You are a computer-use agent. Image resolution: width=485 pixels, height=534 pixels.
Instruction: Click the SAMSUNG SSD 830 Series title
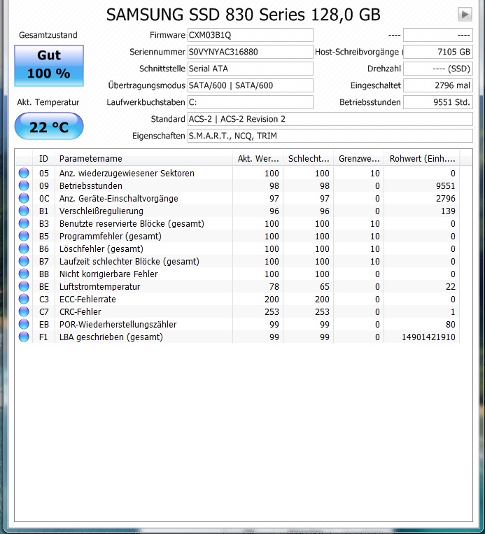pos(243,15)
